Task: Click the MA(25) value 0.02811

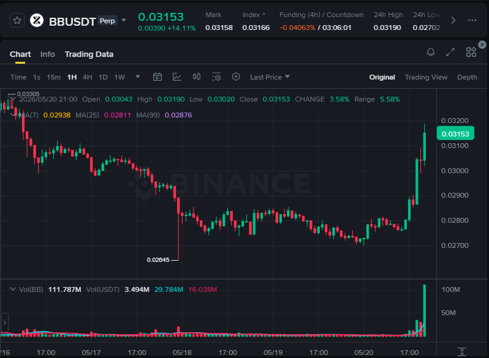Action: pos(117,115)
